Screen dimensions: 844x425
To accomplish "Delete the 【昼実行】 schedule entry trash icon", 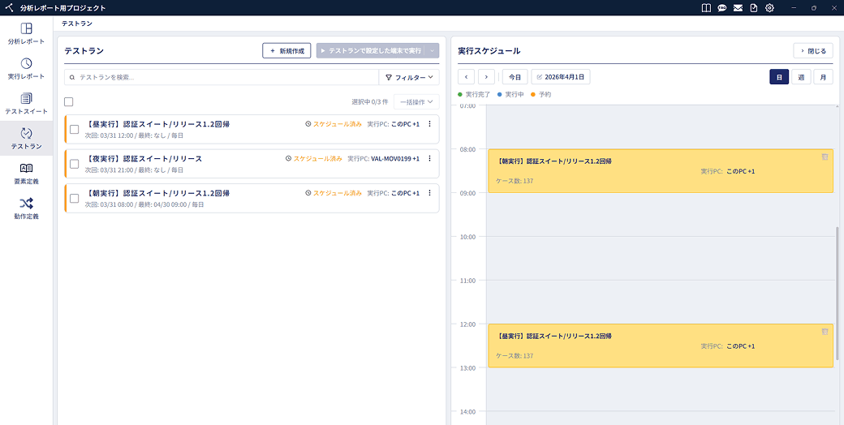I will click(x=825, y=332).
